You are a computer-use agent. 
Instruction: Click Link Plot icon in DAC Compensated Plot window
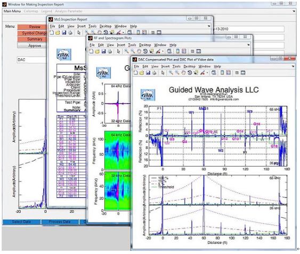coord(214,73)
